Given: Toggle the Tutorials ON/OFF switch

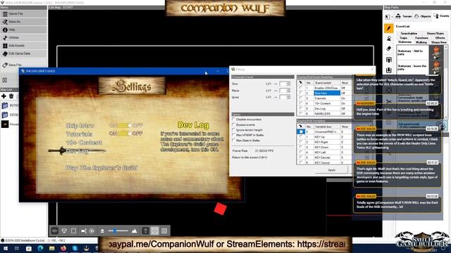Looking at the screenshot, I should pos(125,134).
